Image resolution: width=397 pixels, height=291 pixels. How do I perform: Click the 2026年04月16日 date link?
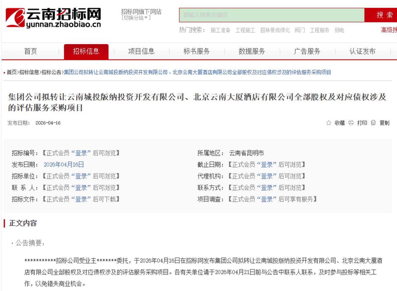click(x=64, y=165)
